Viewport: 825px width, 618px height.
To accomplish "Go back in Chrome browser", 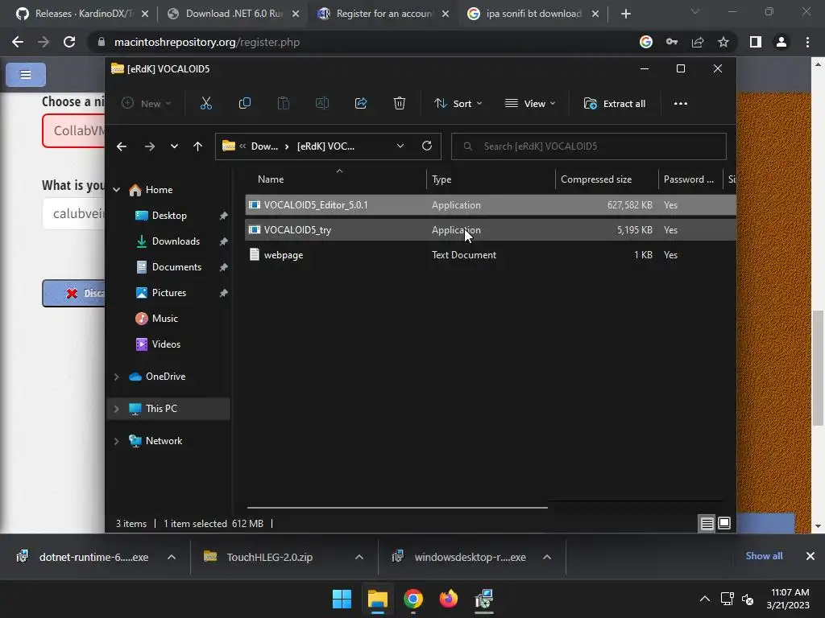I will (x=18, y=42).
